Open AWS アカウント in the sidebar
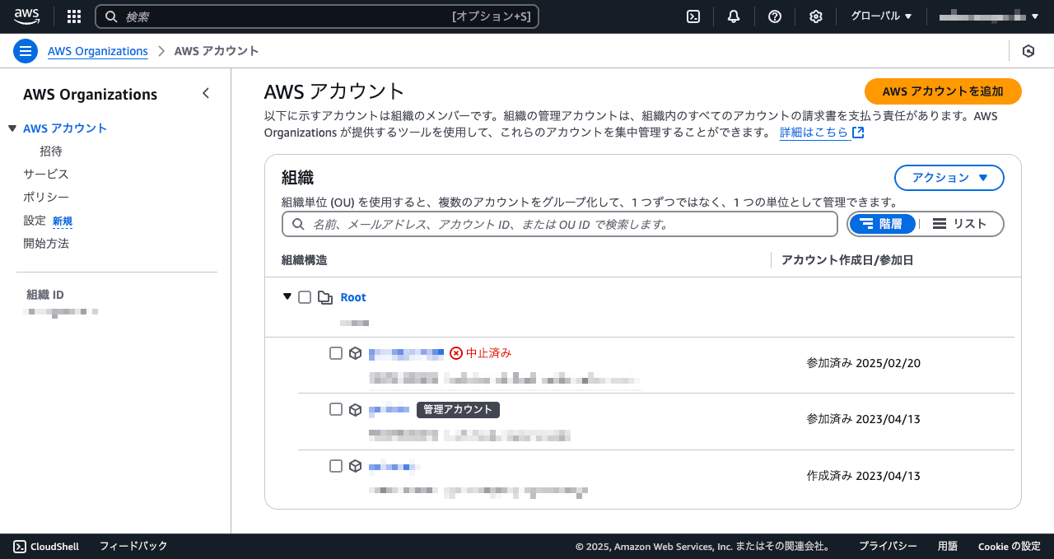Image resolution: width=1054 pixels, height=559 pixels. pos(65,128)
